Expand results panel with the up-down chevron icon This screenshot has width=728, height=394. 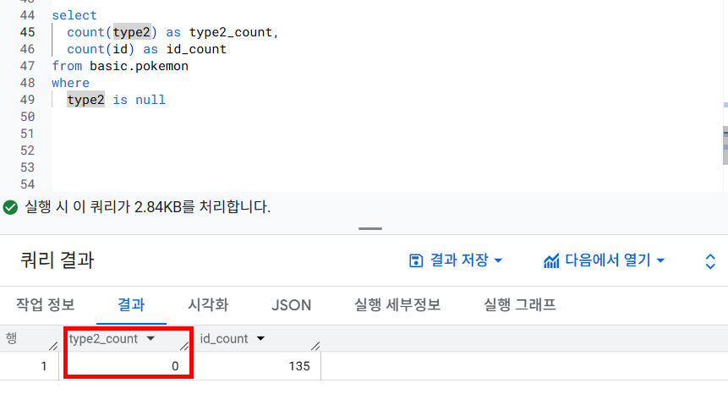point(710,261)
